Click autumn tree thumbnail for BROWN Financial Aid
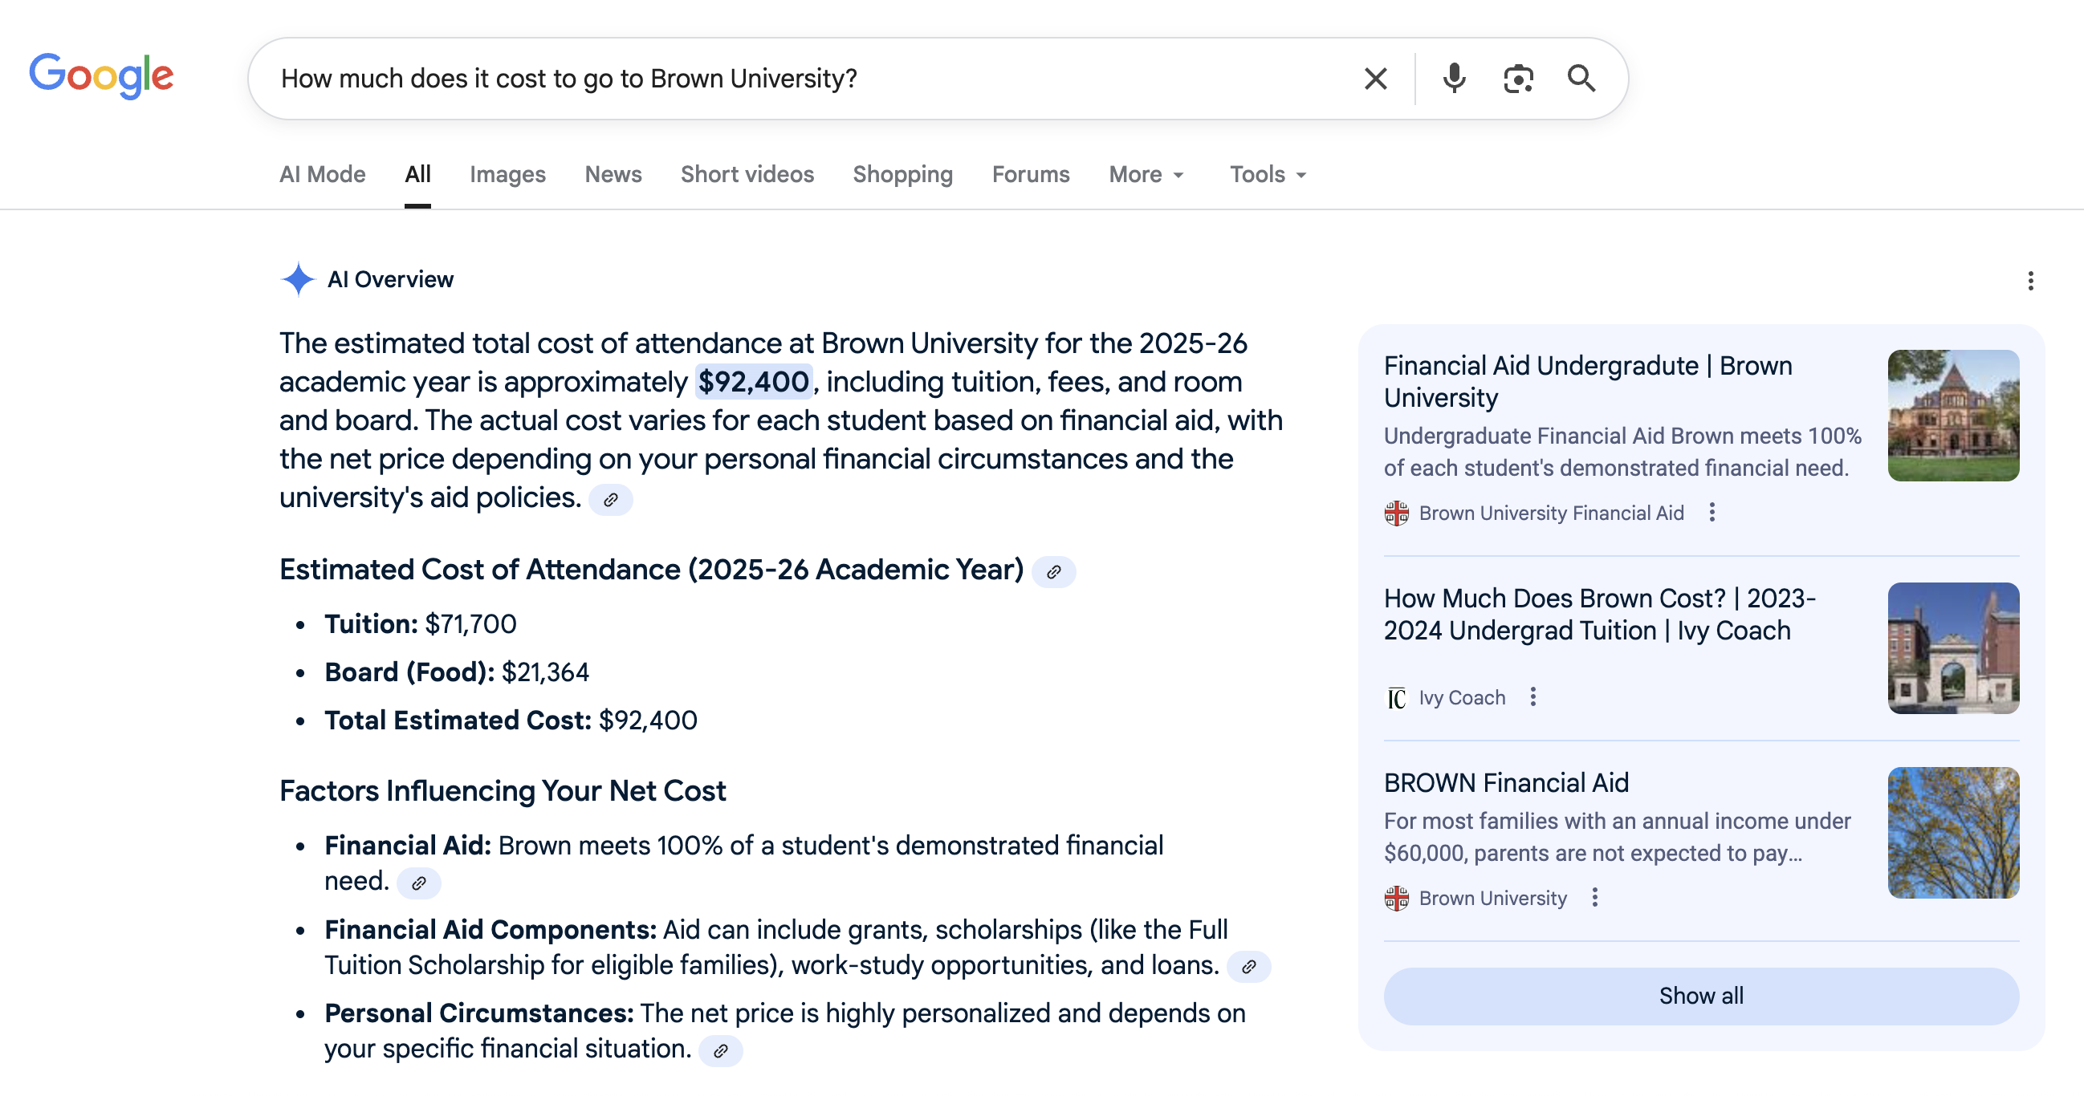The image size is (2084, 1096). 1953,832
